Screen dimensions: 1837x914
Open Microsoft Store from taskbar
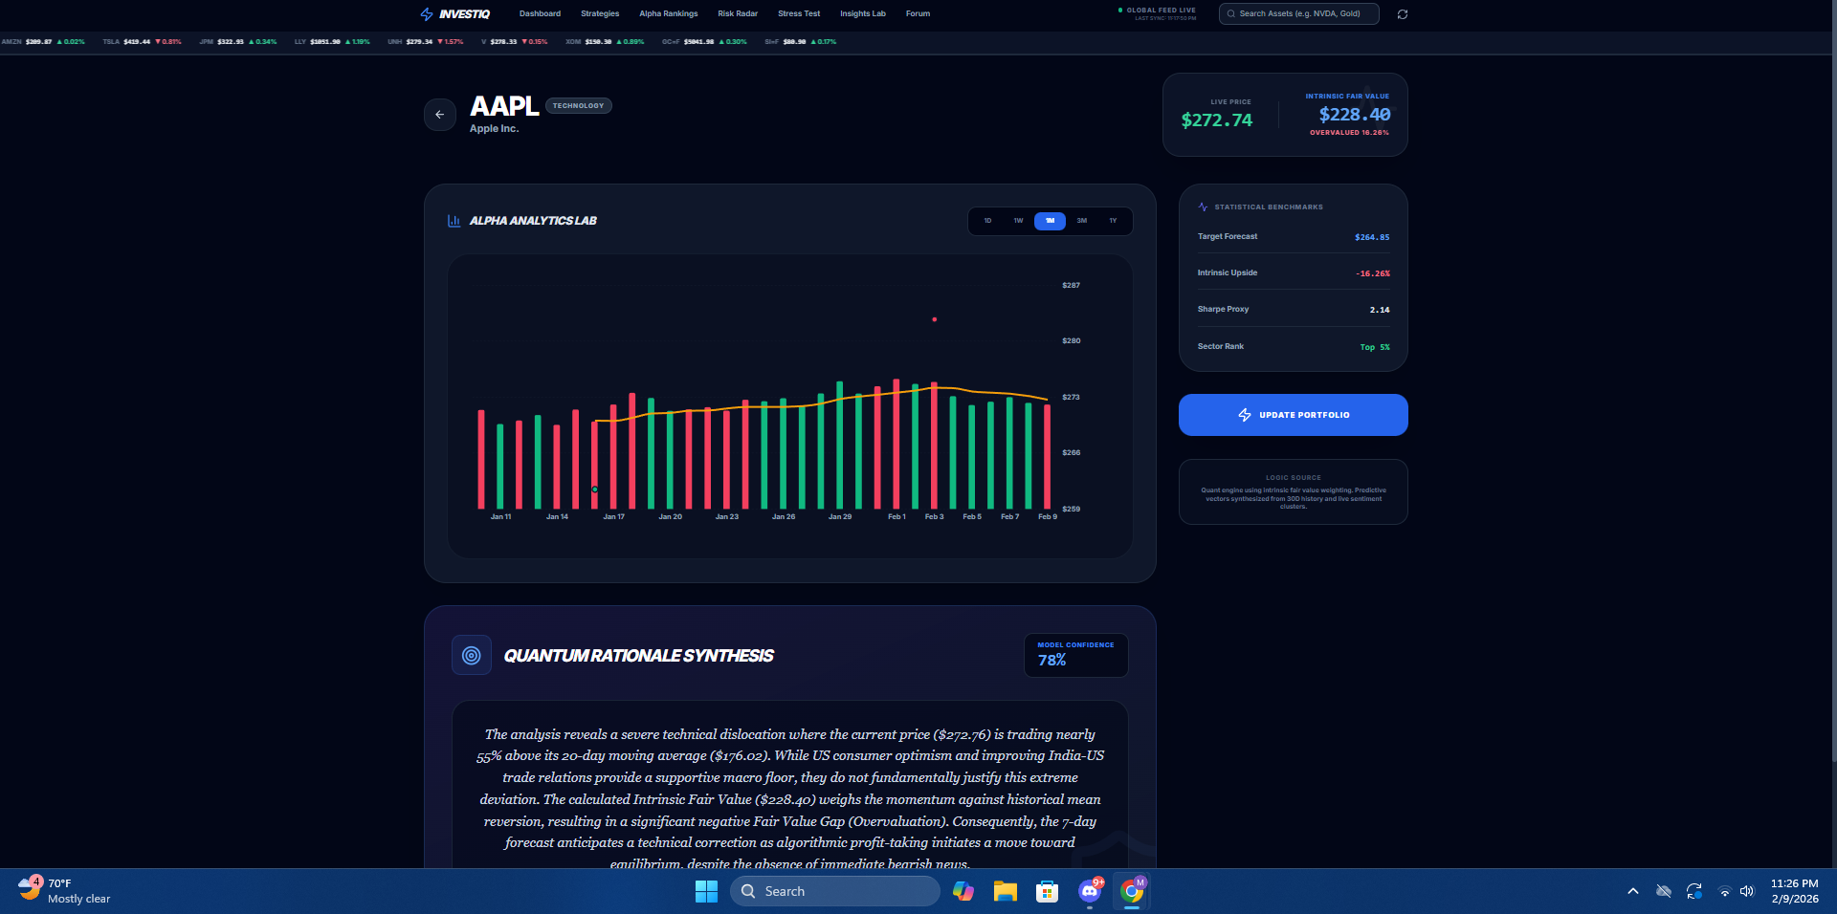[1048, 891]
